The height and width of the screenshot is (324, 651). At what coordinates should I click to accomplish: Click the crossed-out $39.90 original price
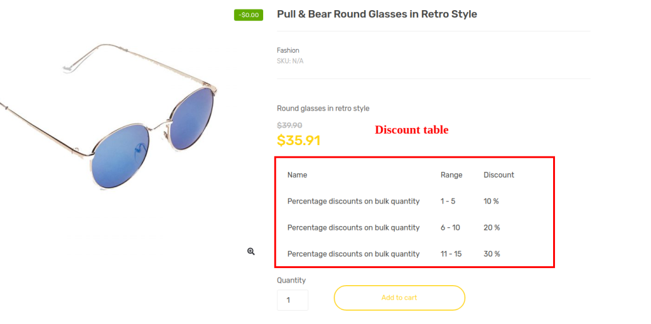click(289, 125)
